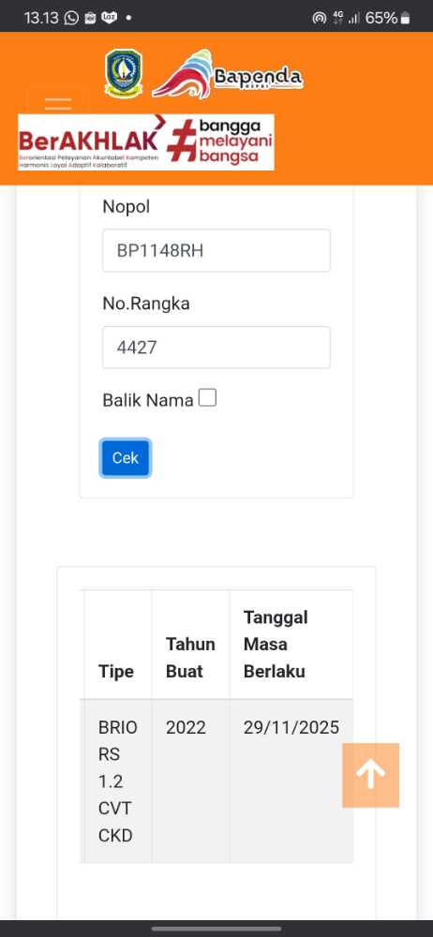Screen dimensions: 433x937
Task: Tap the Tahun Buat column header
Action: [190, 658]
